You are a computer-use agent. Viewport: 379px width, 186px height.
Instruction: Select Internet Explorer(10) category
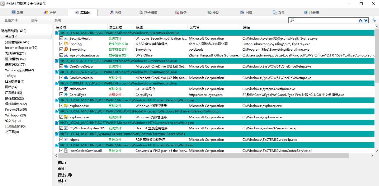(x=21, y=48)
